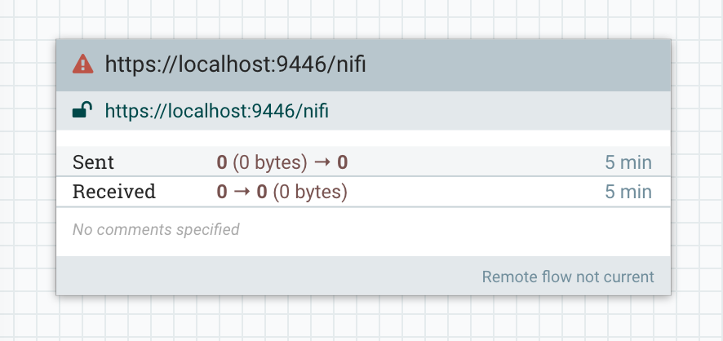Click the Sent row label
723x341 pixels.
[x=93, y=162]
